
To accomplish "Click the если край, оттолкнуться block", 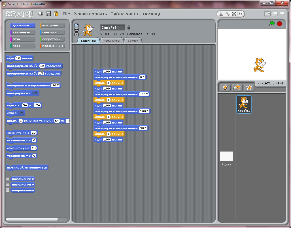I will click(27, 167).
